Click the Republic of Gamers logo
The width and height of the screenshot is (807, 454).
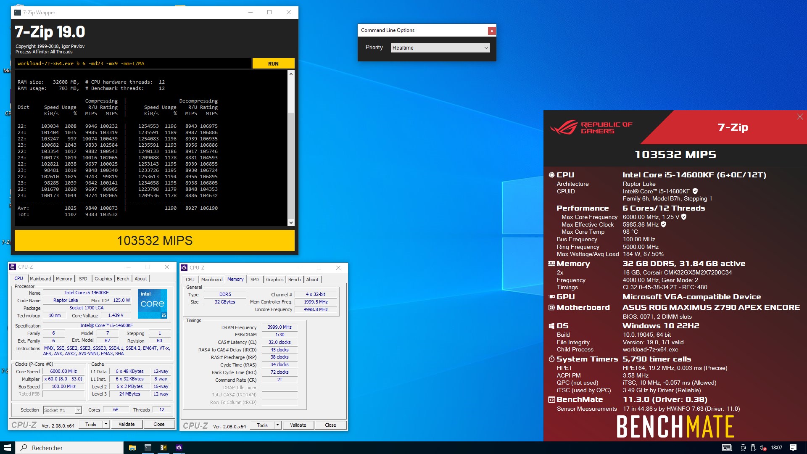tap(591, 127)
